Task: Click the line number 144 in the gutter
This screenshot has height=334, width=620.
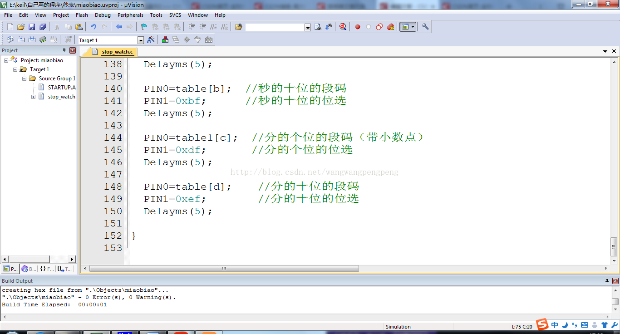Action: tap(113, 138)
